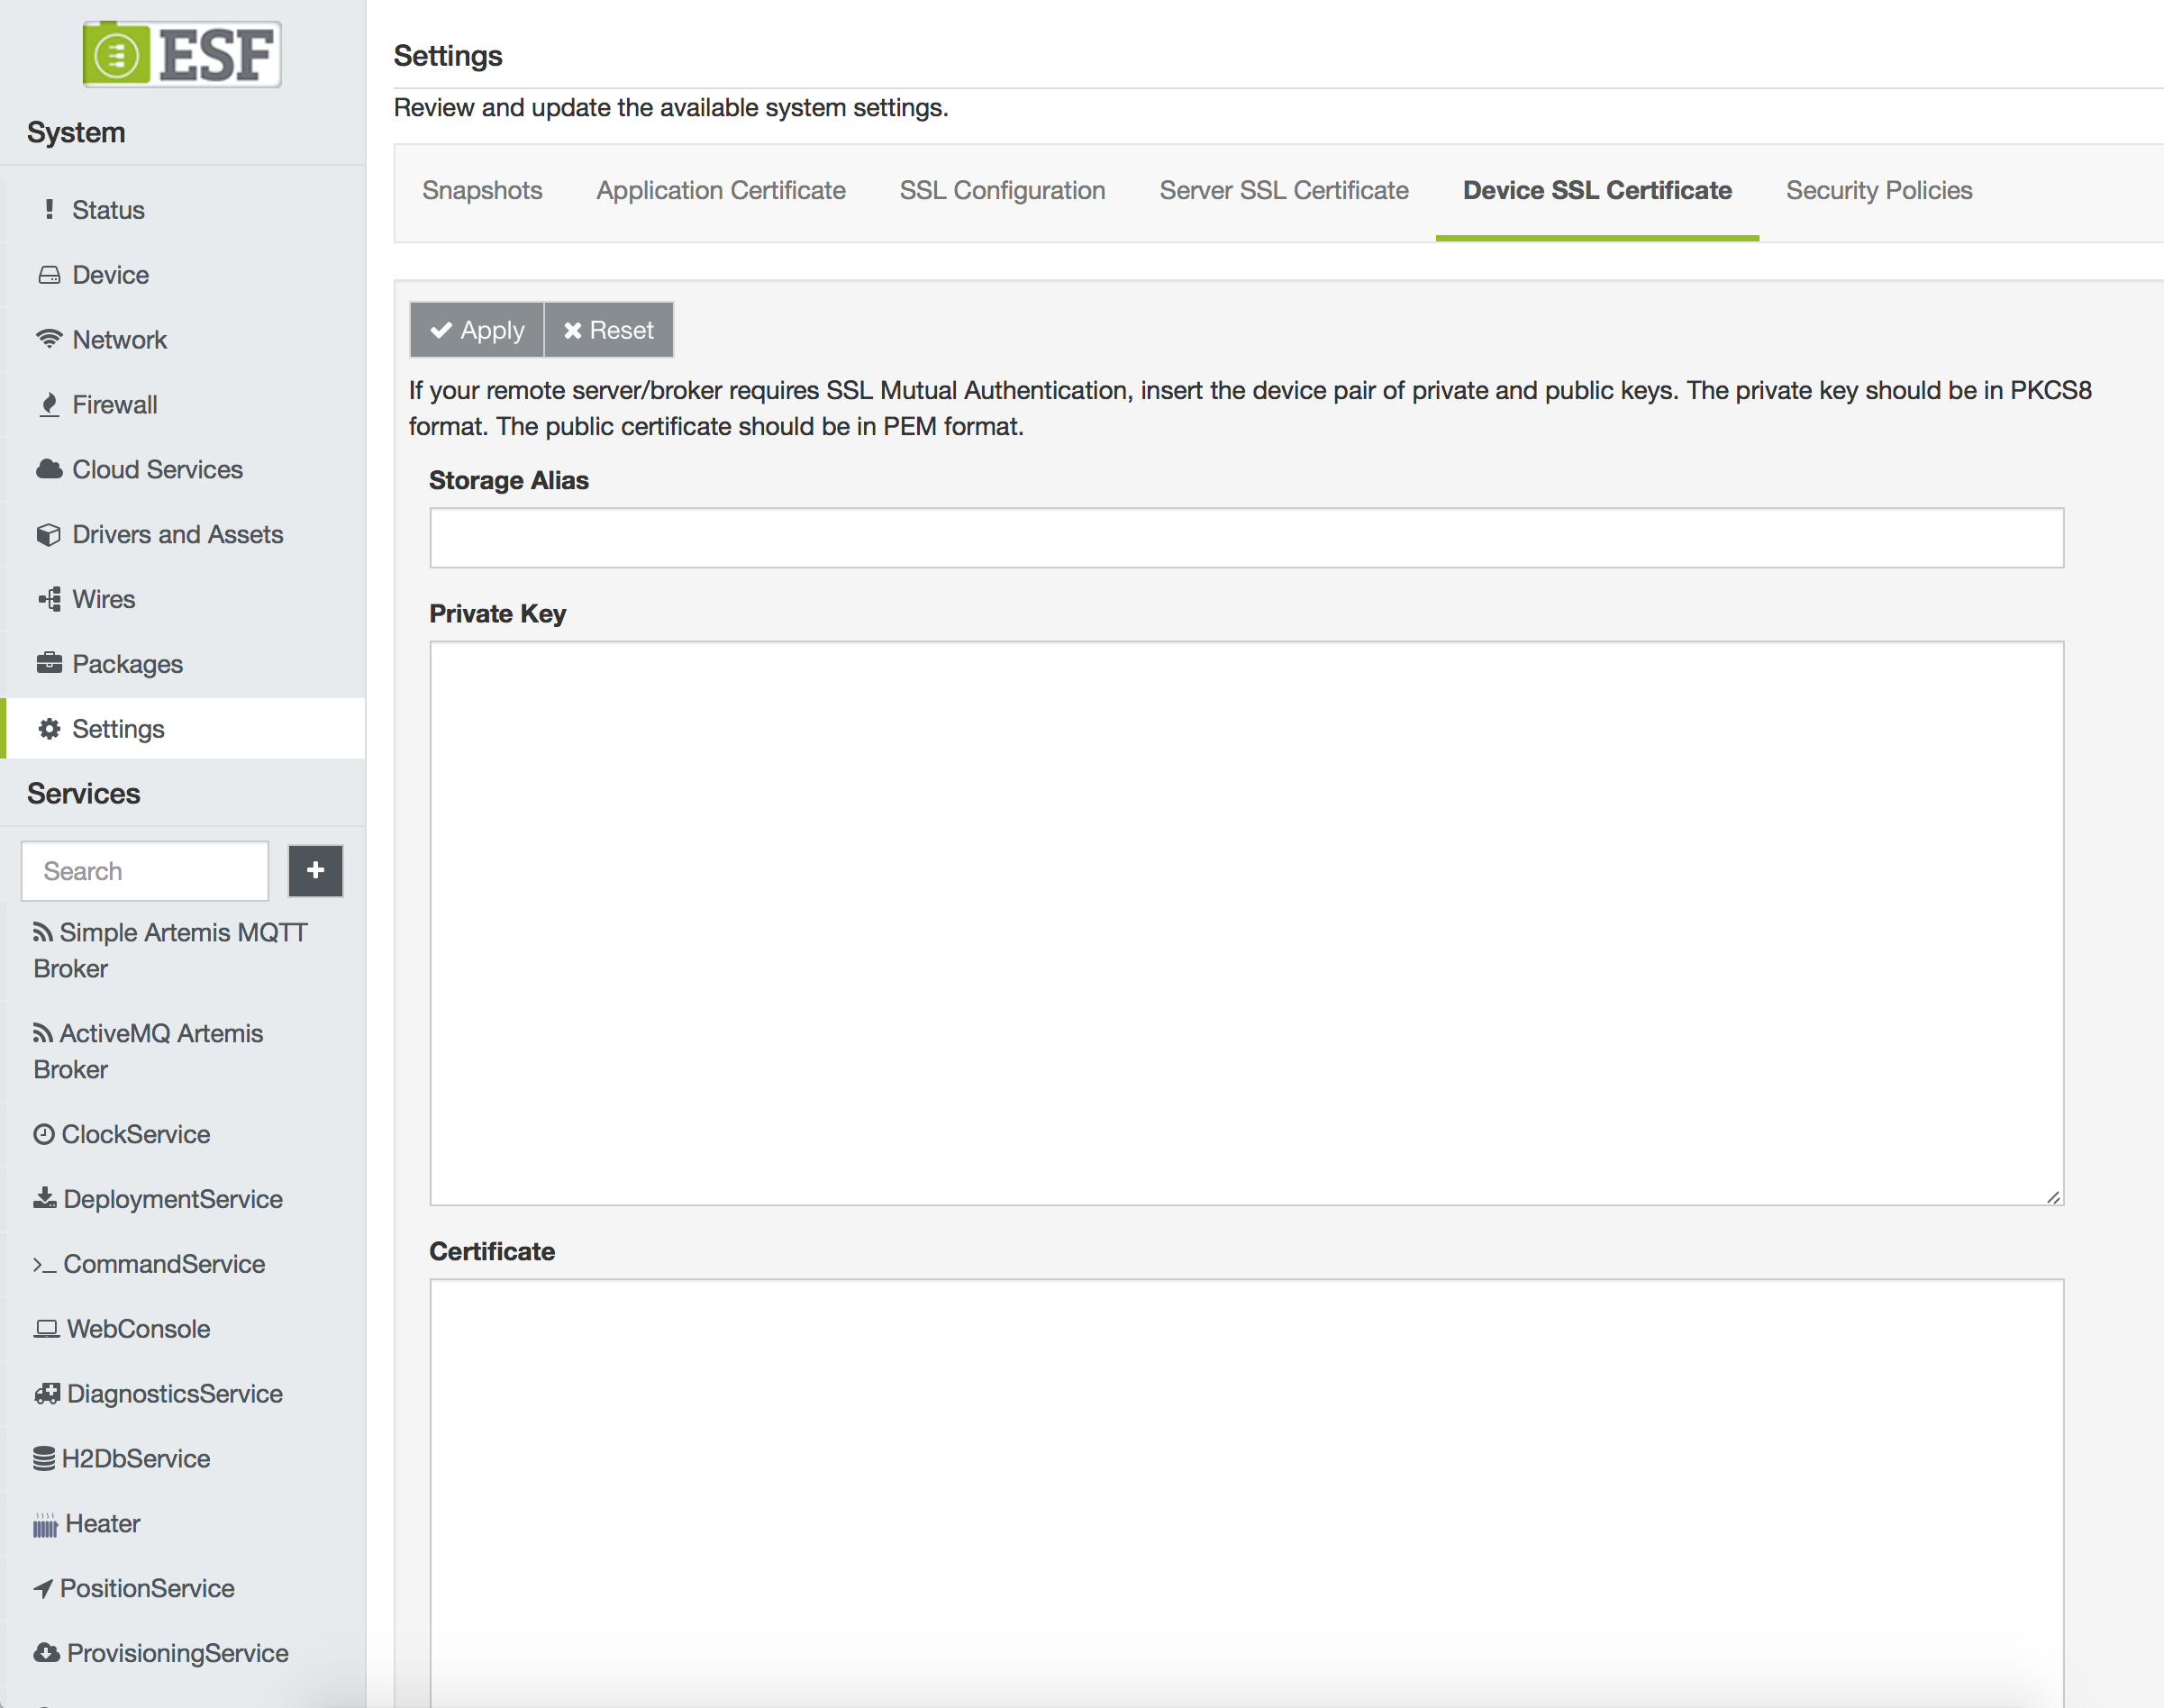Click the plus button to add service
The image size is (2164, 1708).
tap(315, 870)
